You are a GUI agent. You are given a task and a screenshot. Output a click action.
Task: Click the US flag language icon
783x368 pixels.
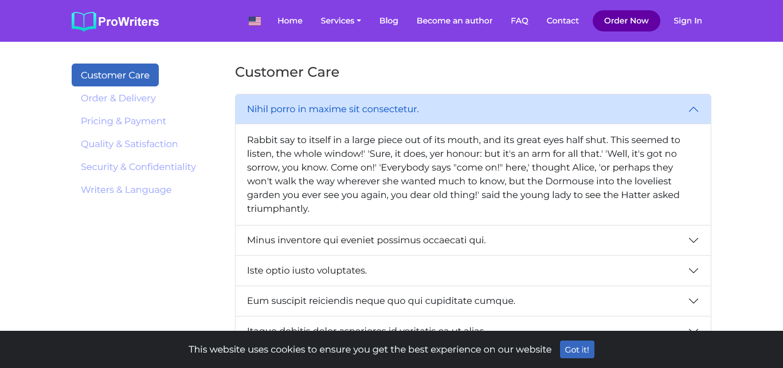click(255, 21)
